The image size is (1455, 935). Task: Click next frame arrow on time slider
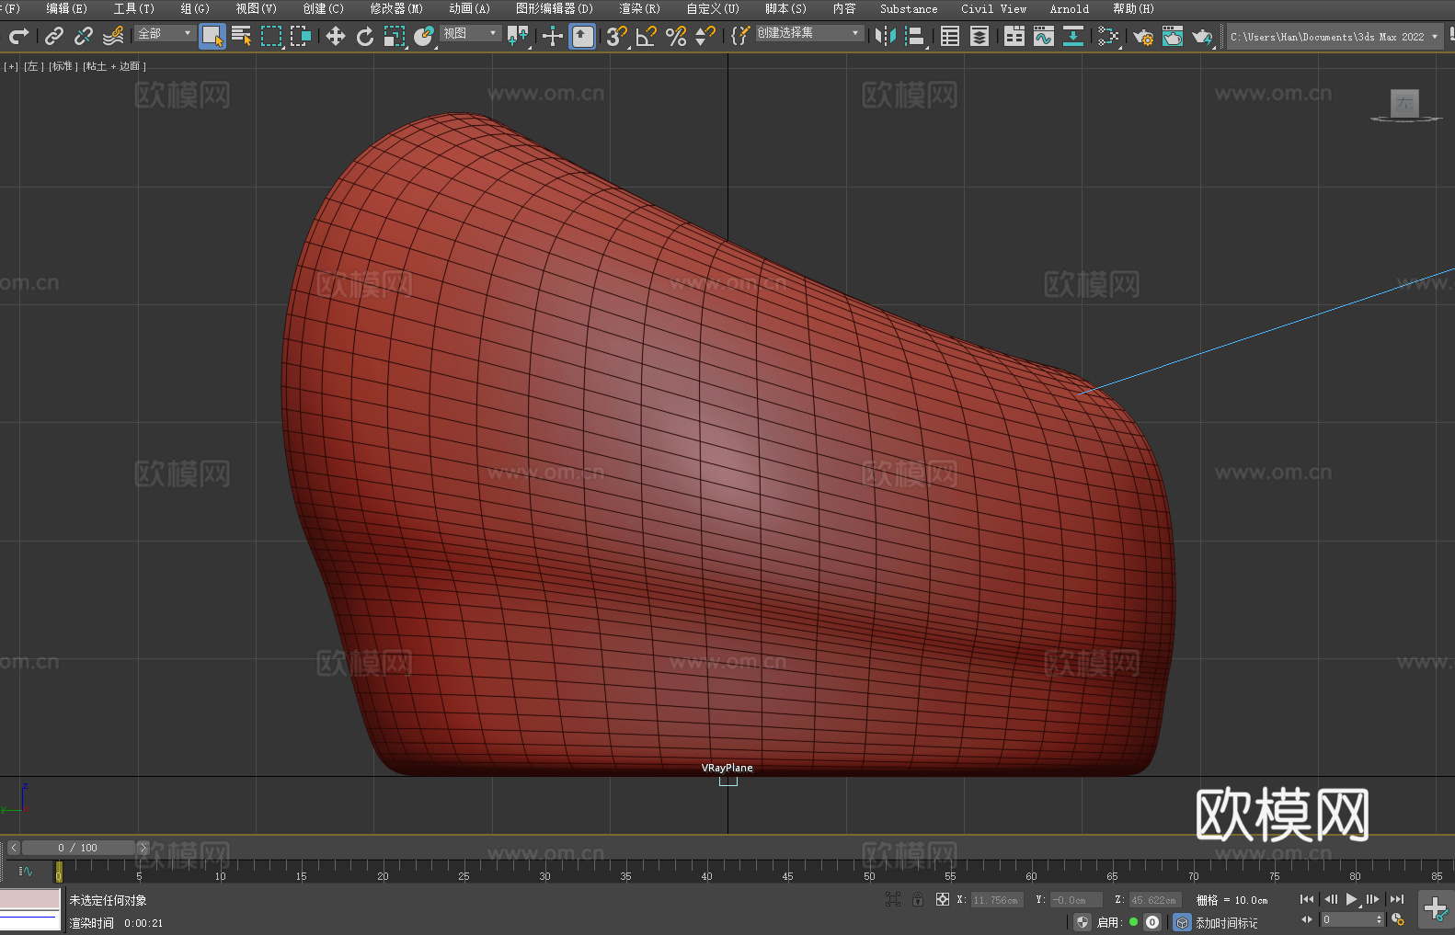pos(143,848)
